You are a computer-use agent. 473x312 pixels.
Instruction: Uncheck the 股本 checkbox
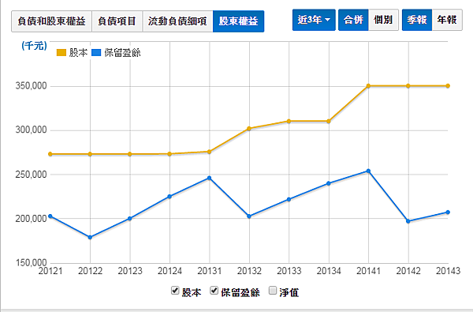(x=175, y=291)
